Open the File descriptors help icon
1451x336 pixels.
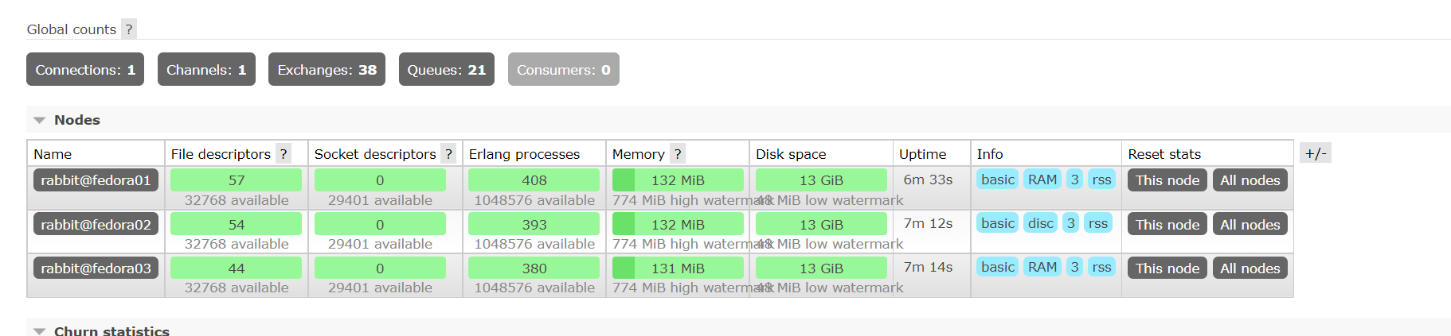(x=284, y=154)
